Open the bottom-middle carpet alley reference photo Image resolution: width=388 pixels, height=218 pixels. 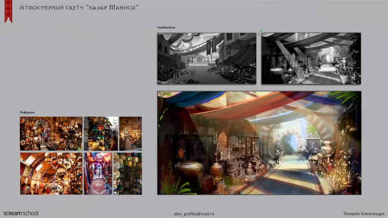[98, 173]
